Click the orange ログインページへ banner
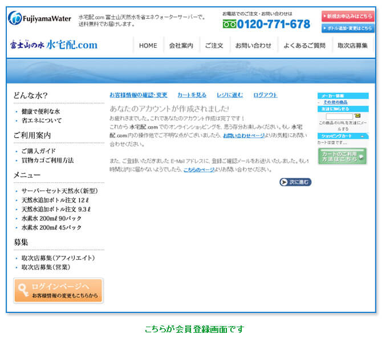Viewport: 382px width, 342px height. click(59, 291)
